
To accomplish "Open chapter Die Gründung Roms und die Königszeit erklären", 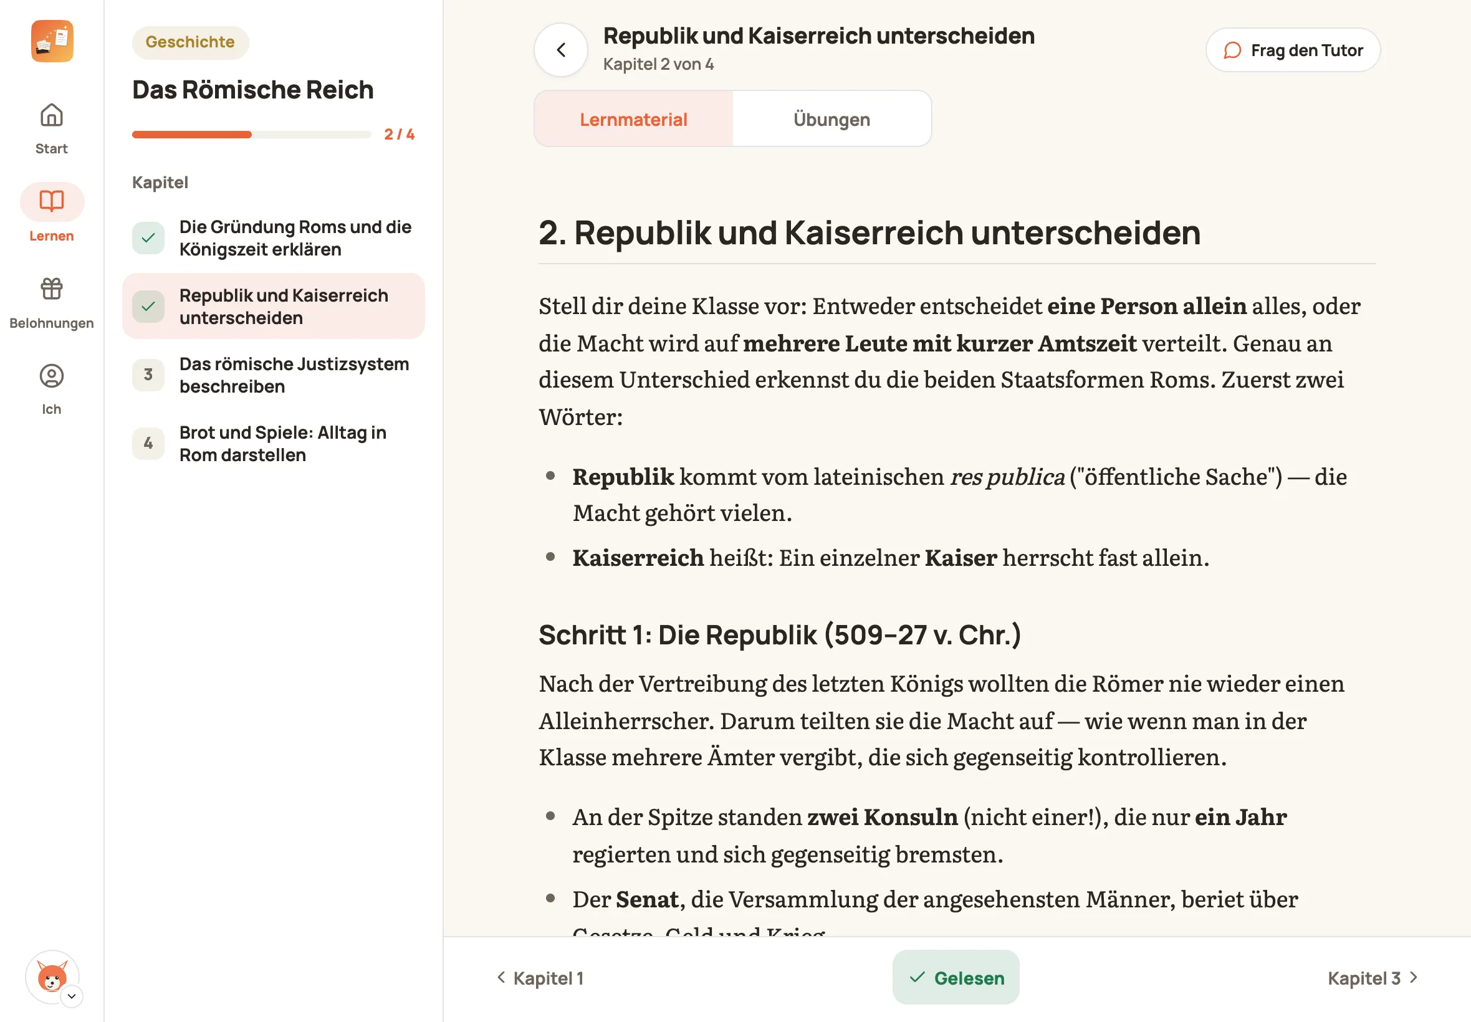I will click(274, 237).
